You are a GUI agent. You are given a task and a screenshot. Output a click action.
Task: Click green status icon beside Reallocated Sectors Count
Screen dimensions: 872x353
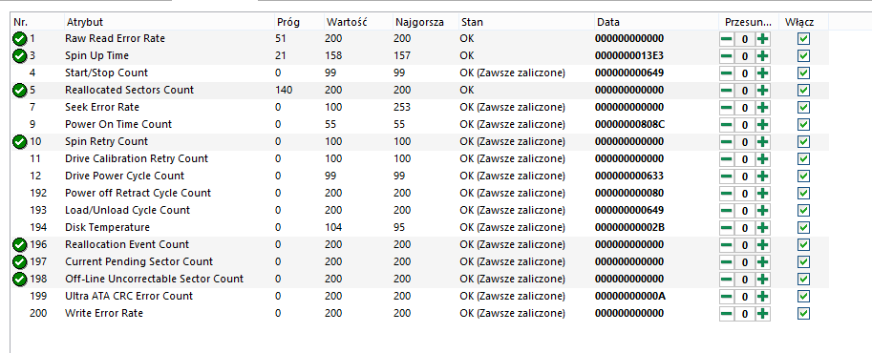click(x=19, y=90)
